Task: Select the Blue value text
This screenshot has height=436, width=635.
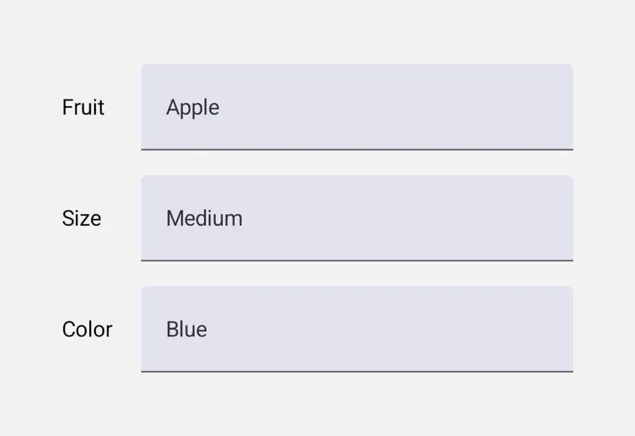Action: [x=186, y=329]
